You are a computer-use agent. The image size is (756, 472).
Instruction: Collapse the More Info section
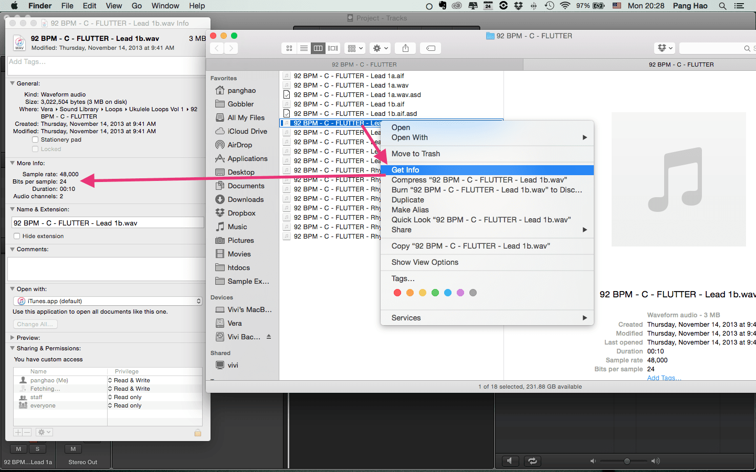click(x=12, y=163)
